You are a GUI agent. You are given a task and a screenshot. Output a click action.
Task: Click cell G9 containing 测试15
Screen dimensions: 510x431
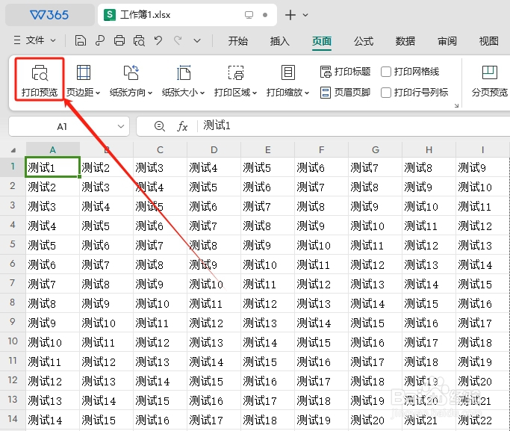(x=376, y=323)
